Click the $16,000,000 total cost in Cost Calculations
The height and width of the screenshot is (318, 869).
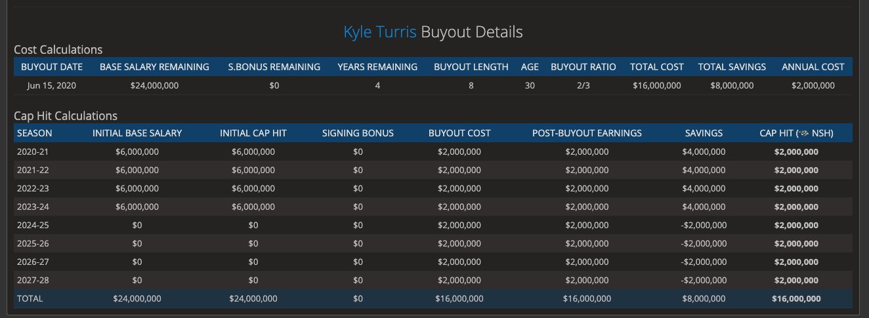pos(657,86)
